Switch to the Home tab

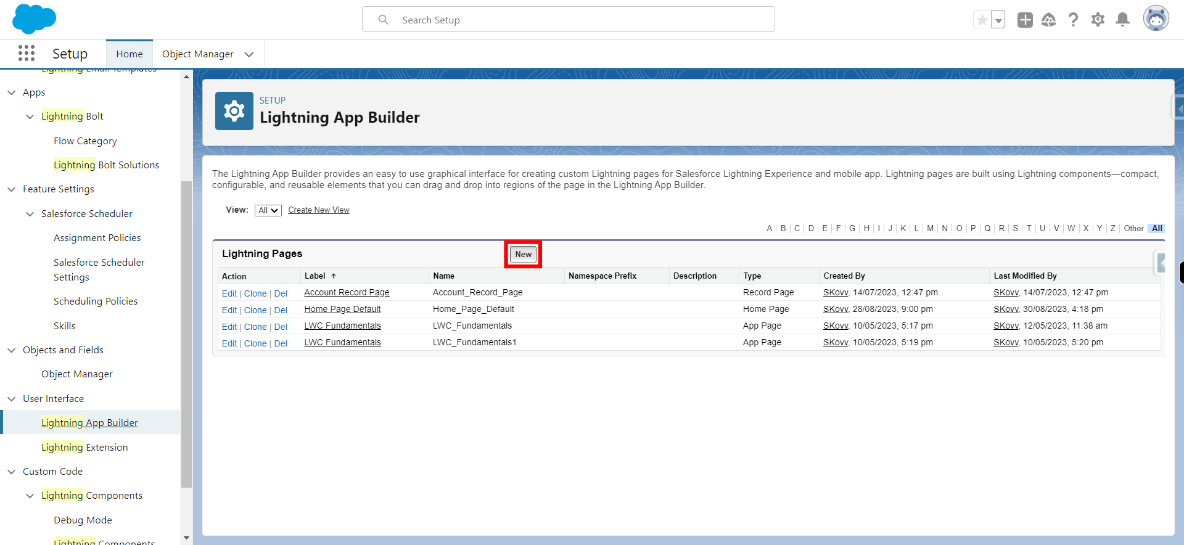(129, 54)
